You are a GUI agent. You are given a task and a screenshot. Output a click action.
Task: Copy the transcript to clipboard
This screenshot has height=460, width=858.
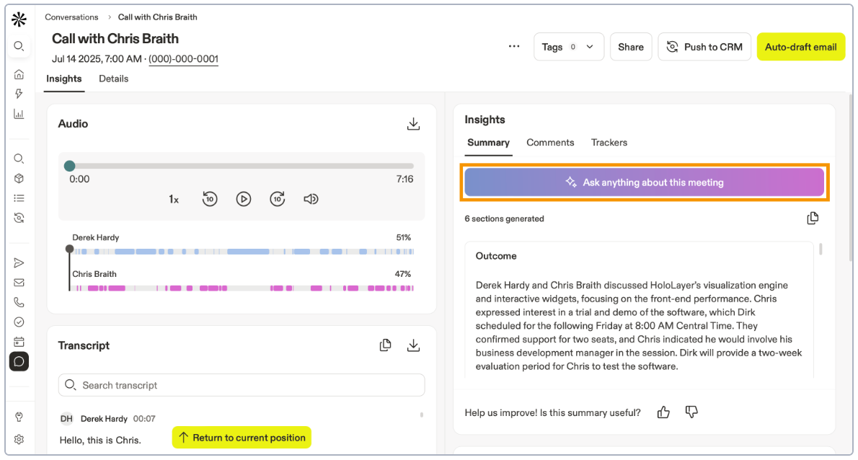[x=385, y=345]
